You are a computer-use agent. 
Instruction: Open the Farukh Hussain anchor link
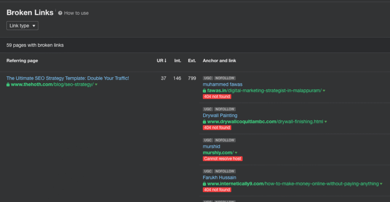[x=219, y=178]
